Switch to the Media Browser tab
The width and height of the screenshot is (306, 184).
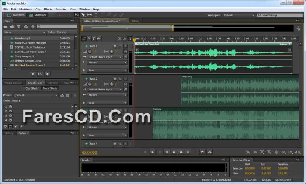[13, 83]
